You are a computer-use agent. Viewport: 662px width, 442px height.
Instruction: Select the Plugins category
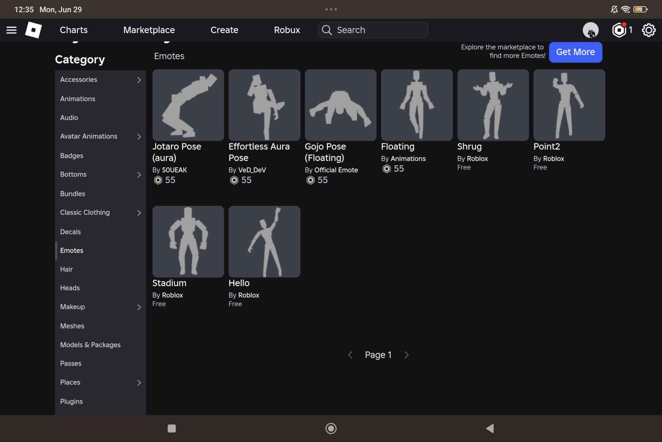pyautogui.click(x=100, y=402)
